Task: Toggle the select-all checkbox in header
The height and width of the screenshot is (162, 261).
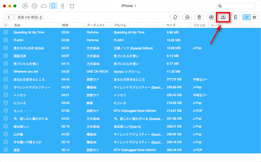Action: 6,25
